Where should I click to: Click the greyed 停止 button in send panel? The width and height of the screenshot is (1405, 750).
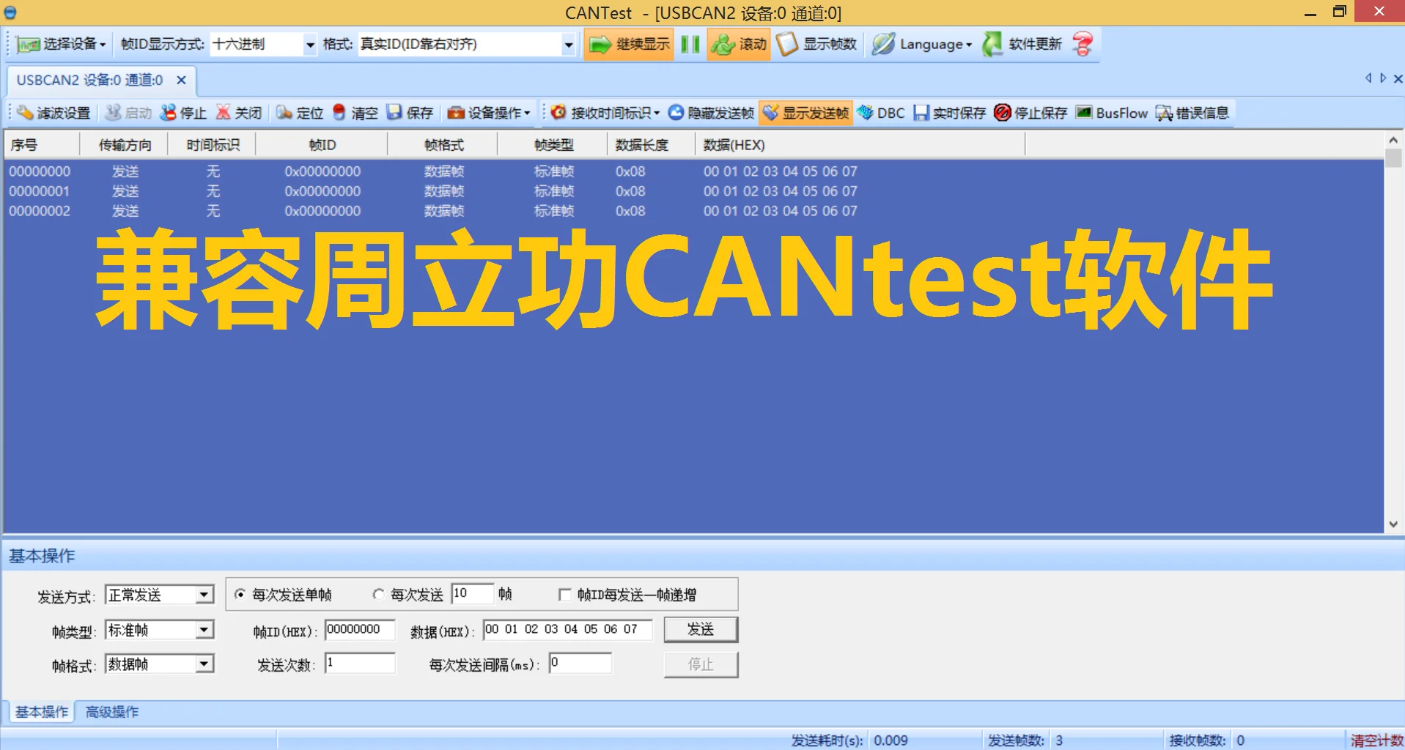pyautogui.click(x=701, y=664)
